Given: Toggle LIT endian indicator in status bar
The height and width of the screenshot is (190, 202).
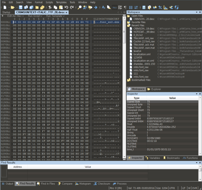Looking at the screenshot, I should [184, 188].
